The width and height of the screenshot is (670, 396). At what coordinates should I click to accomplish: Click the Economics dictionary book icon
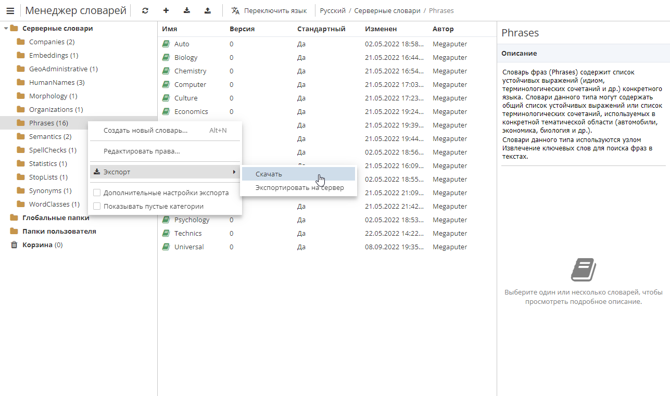166,112
